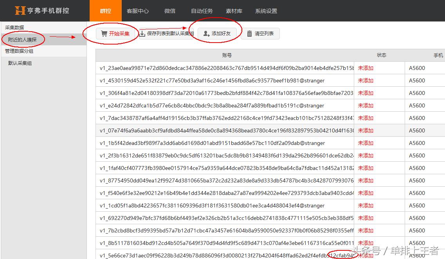Click the 采集数据 sidebar heading
Viewport: 445px width, 259px height.
[14, 27]
